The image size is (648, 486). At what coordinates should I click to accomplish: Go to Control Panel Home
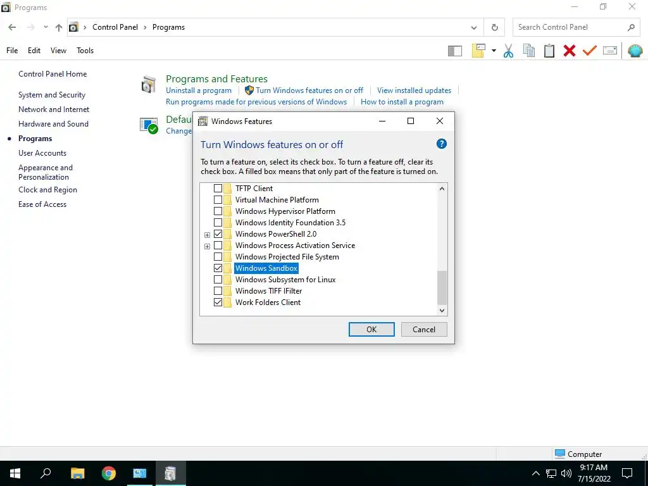point(53,74)
